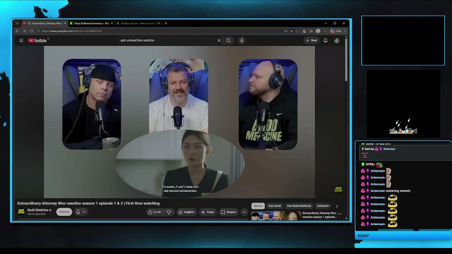Click the Buat create button
This screenshot has width=452, height=254.
(311, 40)
